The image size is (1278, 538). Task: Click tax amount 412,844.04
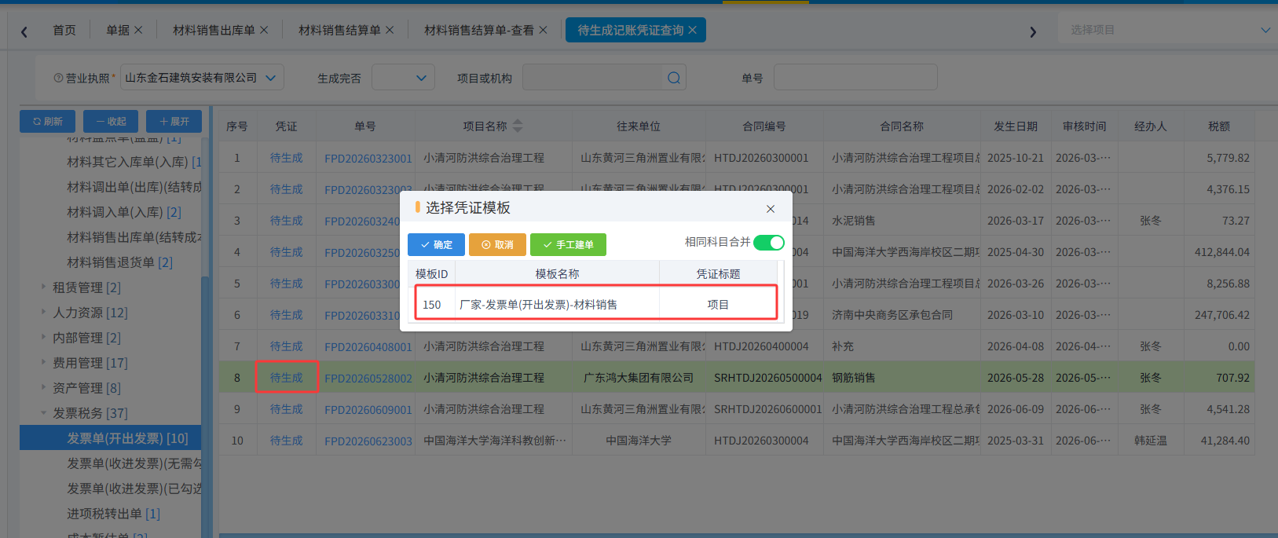[x=1221, y=252]
